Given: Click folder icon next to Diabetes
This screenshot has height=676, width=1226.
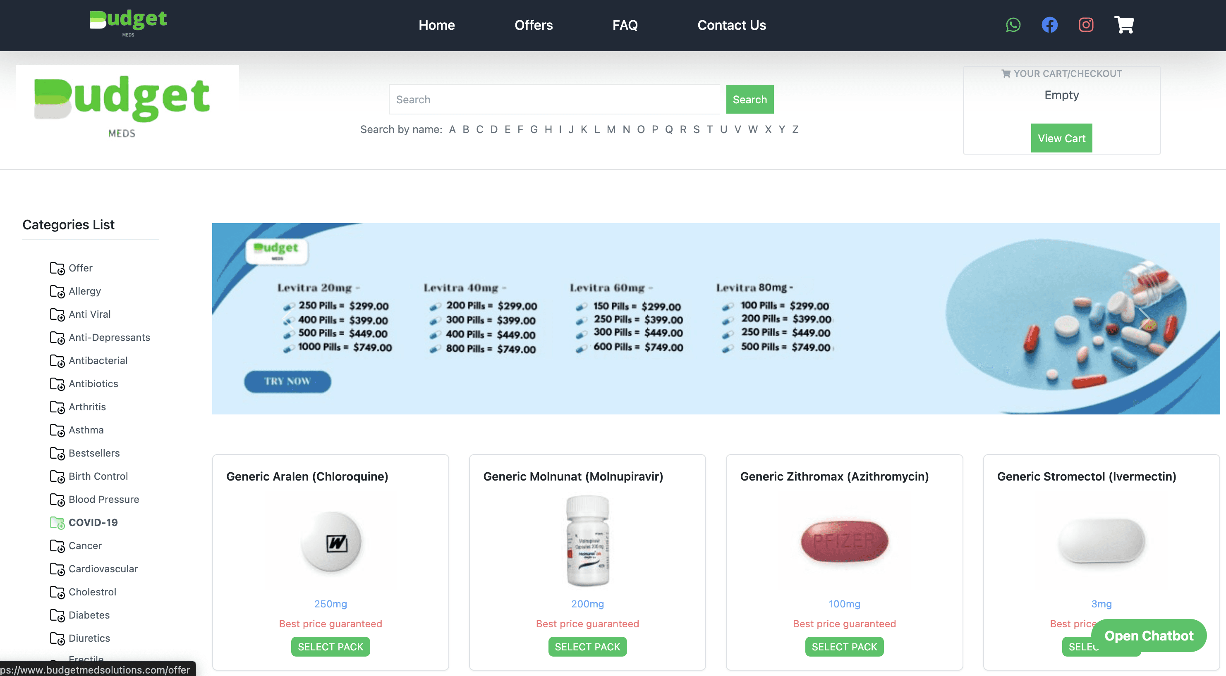Looking at the screenshot, I should [x=57, y=616].
